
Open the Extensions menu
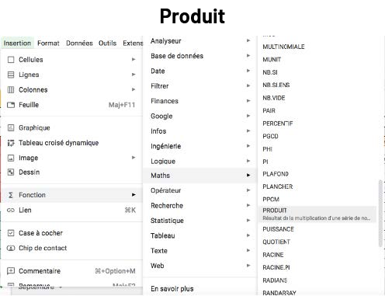point(133,43)
